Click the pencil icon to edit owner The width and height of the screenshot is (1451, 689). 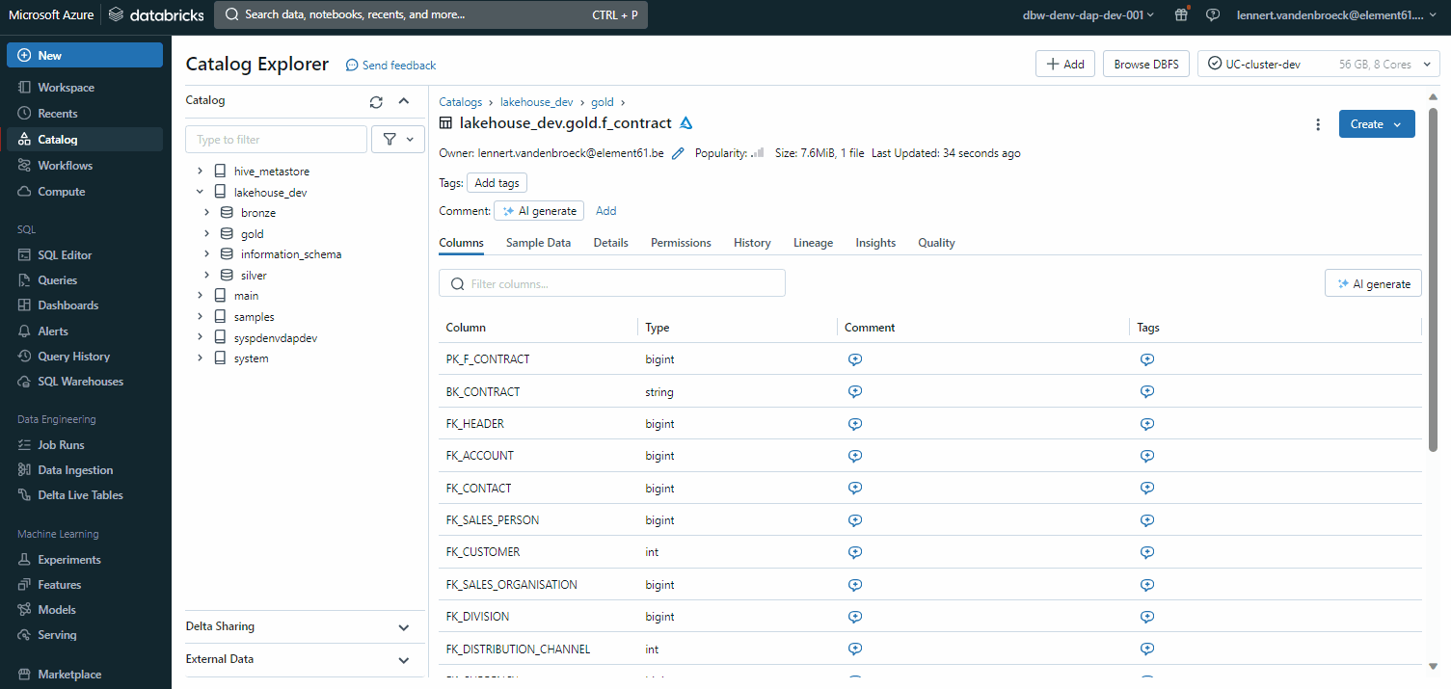point(678,153)
